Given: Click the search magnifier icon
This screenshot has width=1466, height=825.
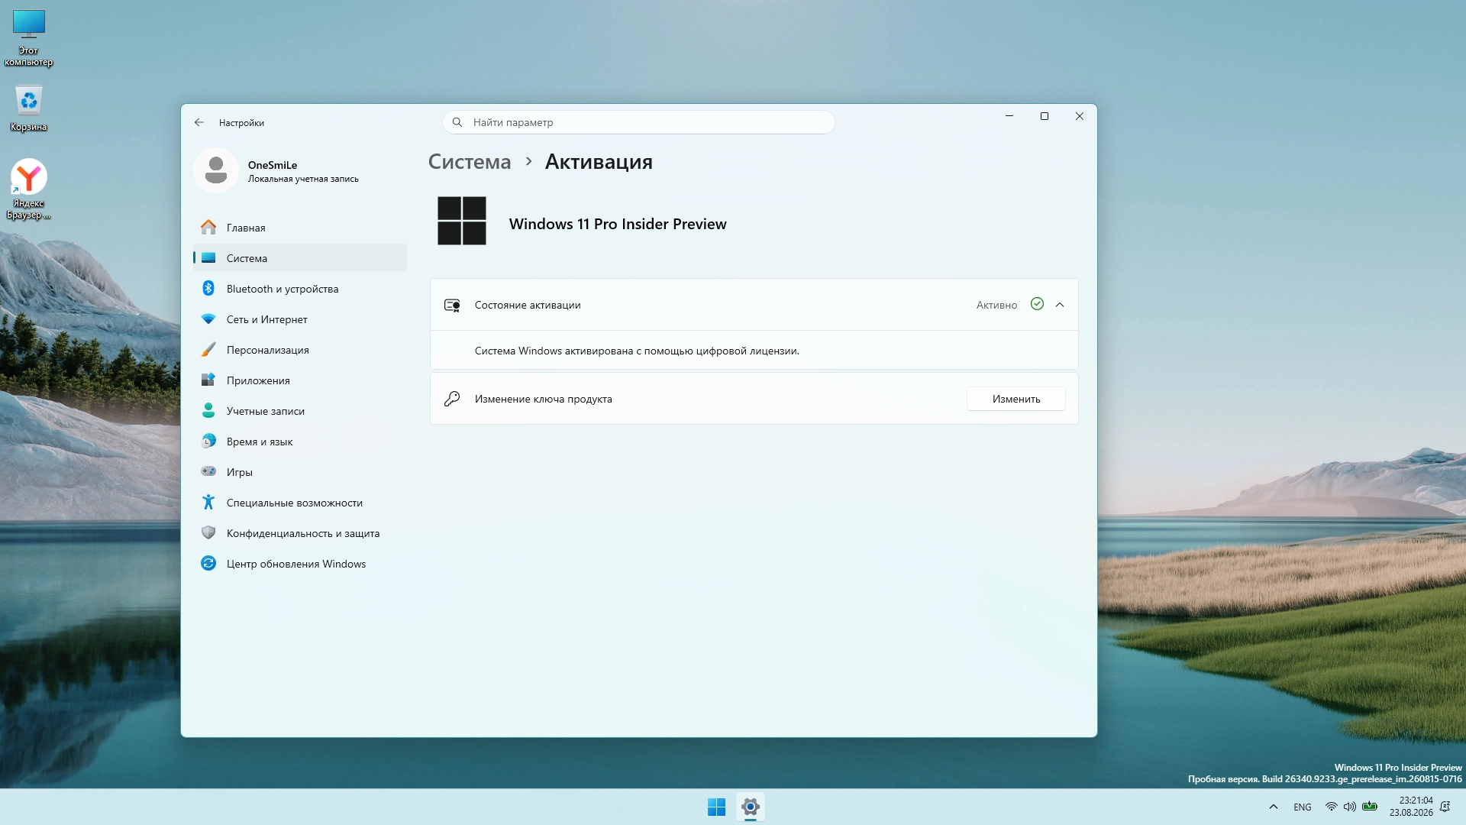Looking at the screenshot, I should pyautogui.click(x=457, y=122).
